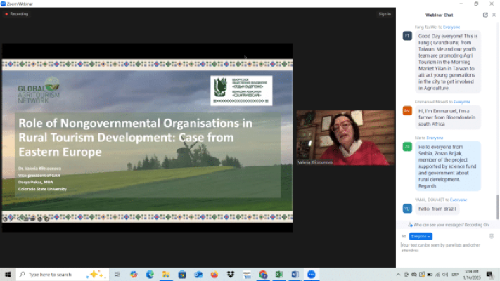Open Excel from the taskbar
The height and width of the screenshot is (281, 500).
click(x=279, y=274)
